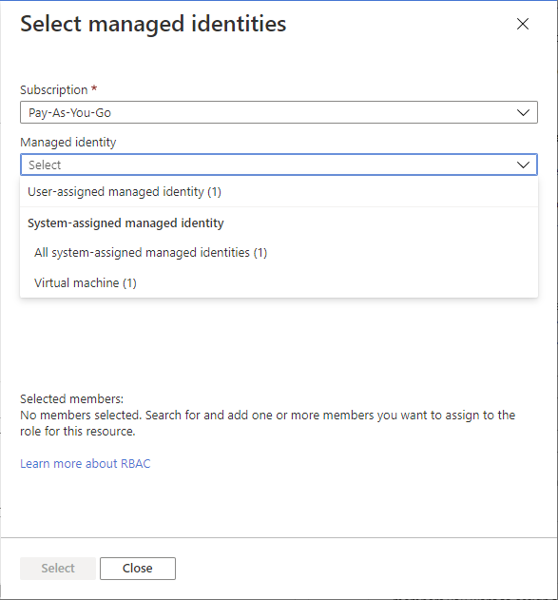The height and width of the screenshot is (600, 558).
Task: Click the disabled Select button
Action: pyautogui.click(x=58, y=569)
